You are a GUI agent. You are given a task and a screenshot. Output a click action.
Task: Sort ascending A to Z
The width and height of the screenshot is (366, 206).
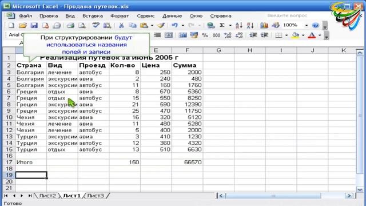click(x=239, y=25)
